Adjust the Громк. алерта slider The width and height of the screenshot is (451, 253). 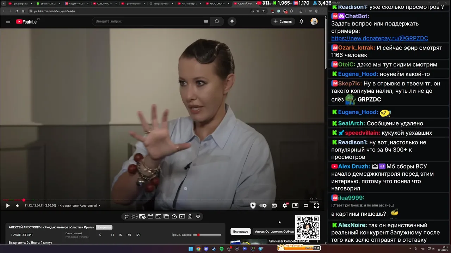(207, 235)
